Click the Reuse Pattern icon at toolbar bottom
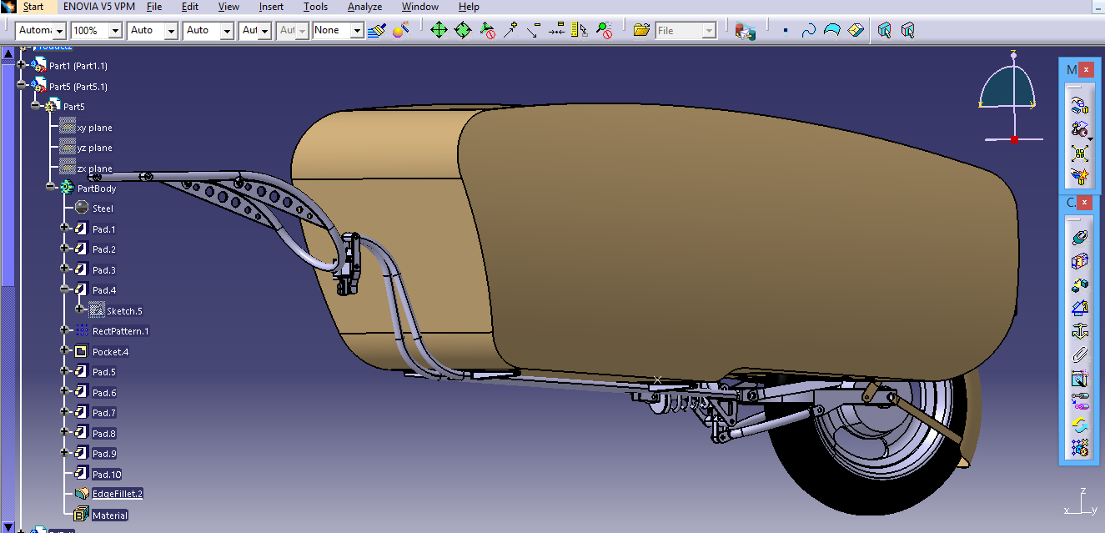The width and height of the screenshot is (1105, 533). pos(1080,448)
